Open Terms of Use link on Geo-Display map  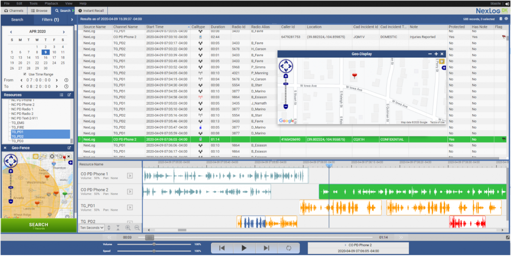(x=437, y=122)
